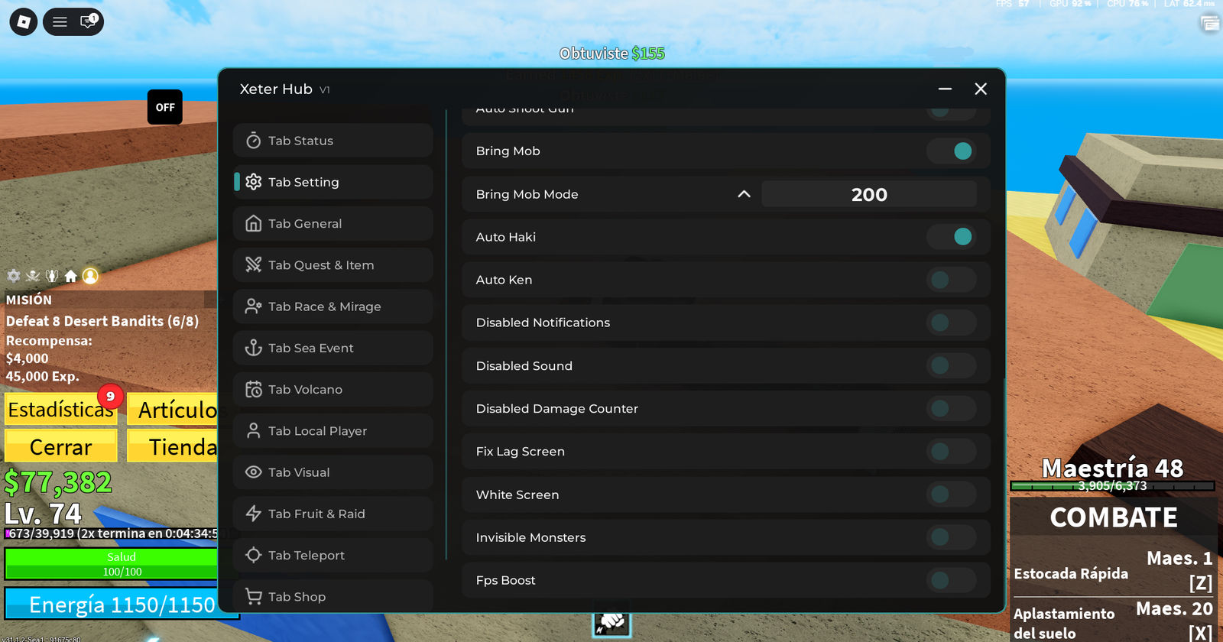Screen dimensions: 1223x642
Task: Click the yellow Cerrar button
Action: pos(61,446)
